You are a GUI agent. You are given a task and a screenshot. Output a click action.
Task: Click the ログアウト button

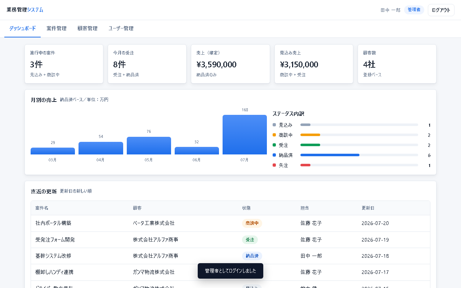441,10
